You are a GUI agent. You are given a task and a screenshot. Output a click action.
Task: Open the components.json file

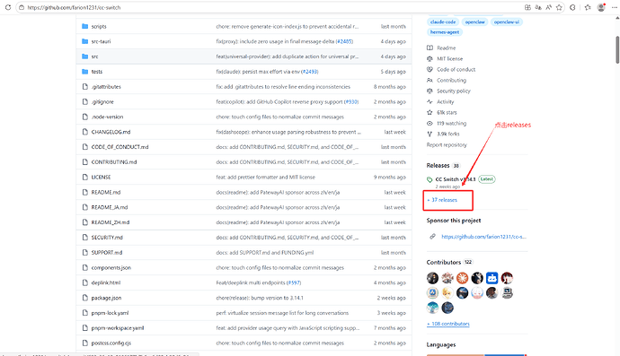tap(111, 267)
